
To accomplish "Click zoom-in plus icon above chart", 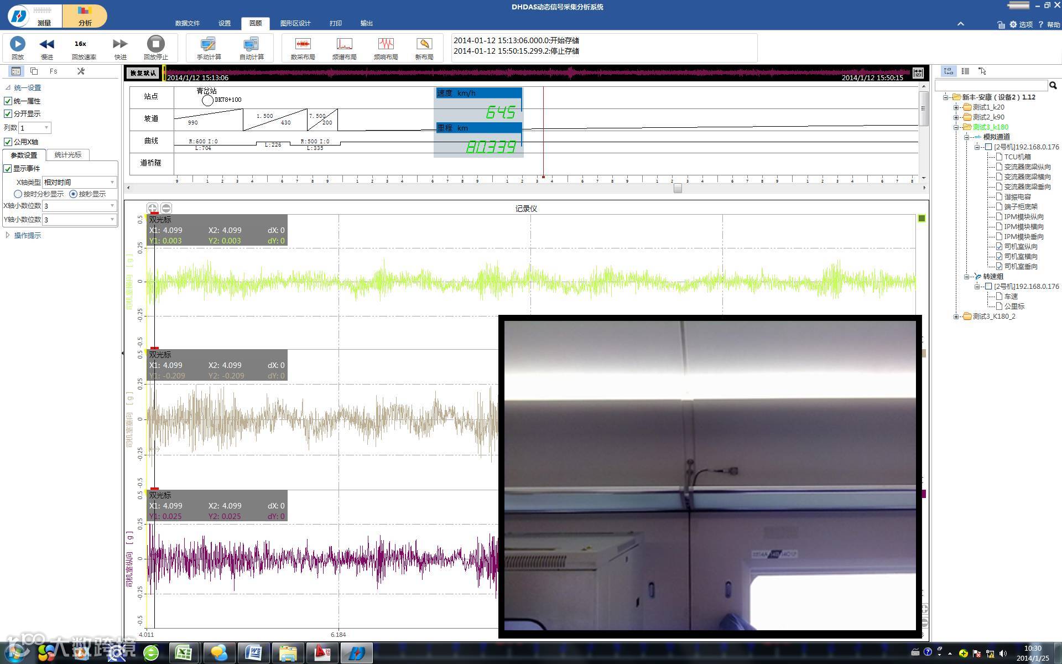I will click(x=152, y=208).
